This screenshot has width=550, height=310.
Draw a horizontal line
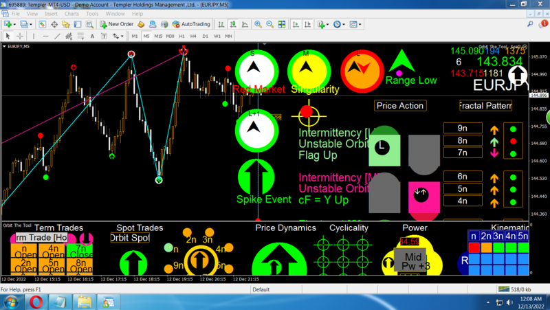point(45,36)
